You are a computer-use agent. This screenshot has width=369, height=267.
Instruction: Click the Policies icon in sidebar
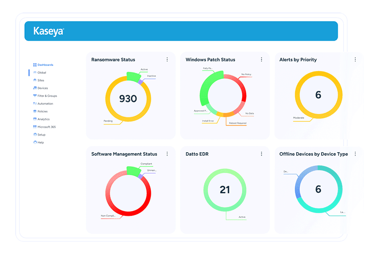click(x=35, y=112)
